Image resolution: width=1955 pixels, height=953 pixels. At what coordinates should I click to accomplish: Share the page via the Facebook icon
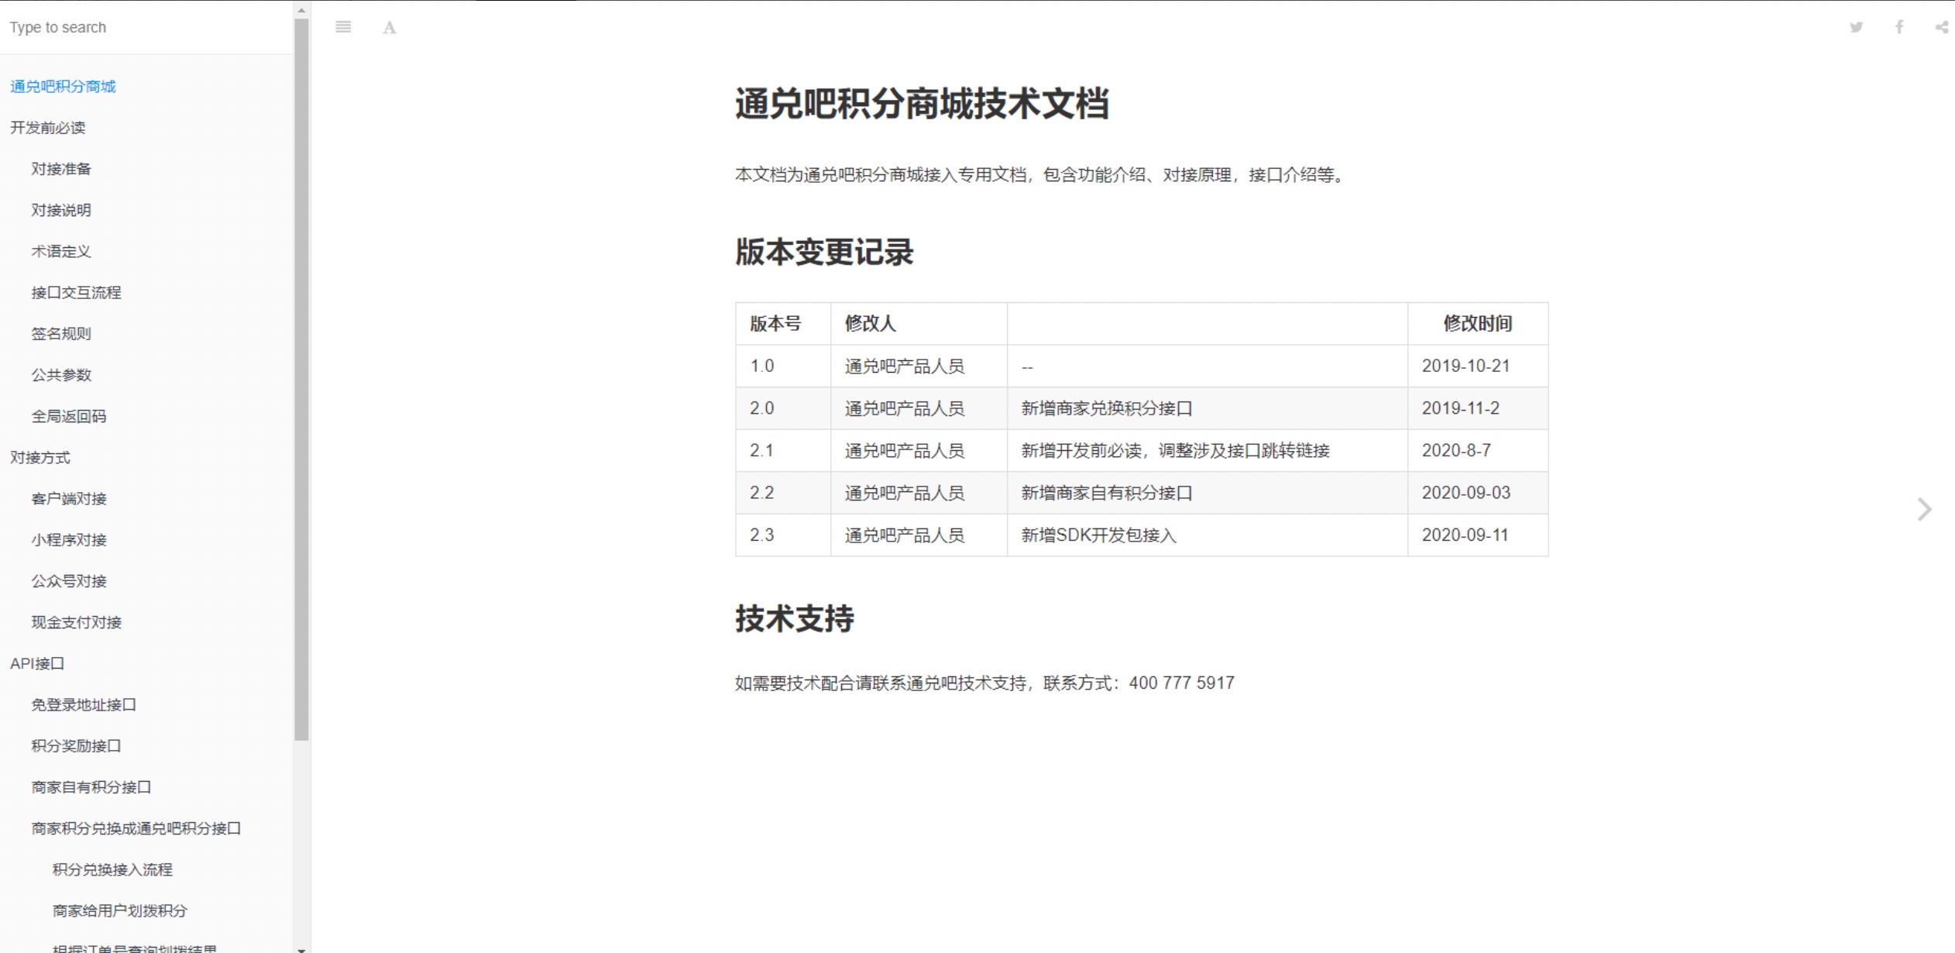click(x=1899, y=27)
